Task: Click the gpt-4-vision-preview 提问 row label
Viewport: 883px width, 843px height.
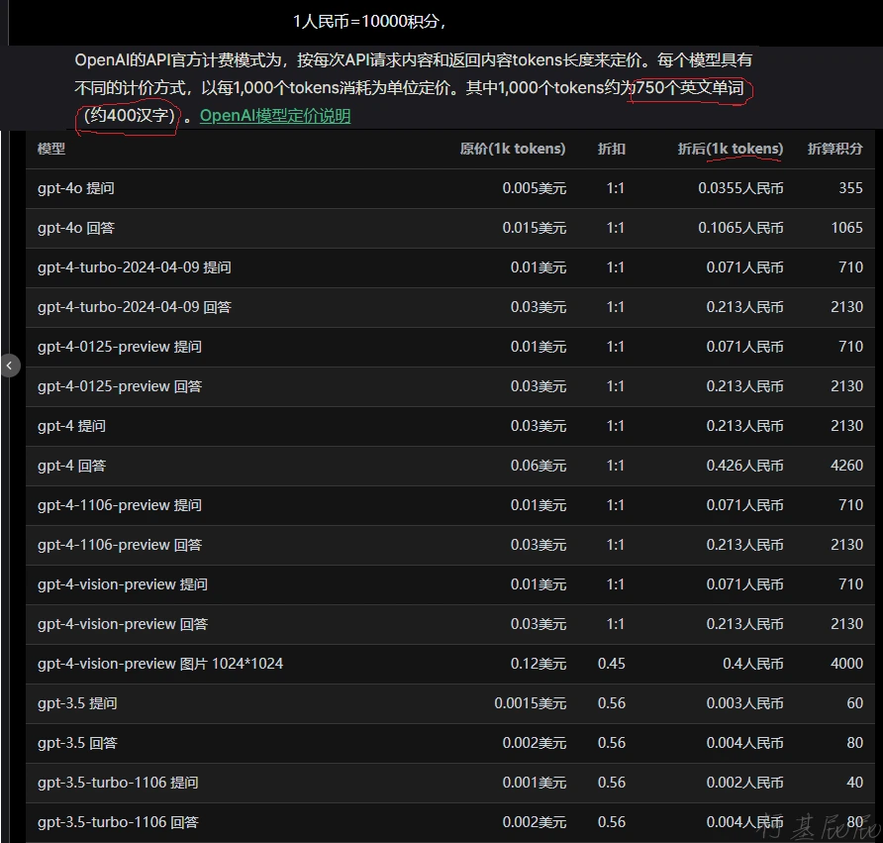Action: 123,584
